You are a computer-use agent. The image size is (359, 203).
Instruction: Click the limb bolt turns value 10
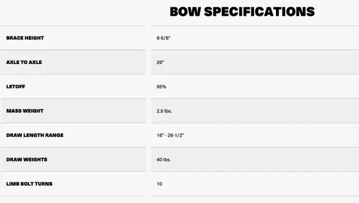point(159,184)
